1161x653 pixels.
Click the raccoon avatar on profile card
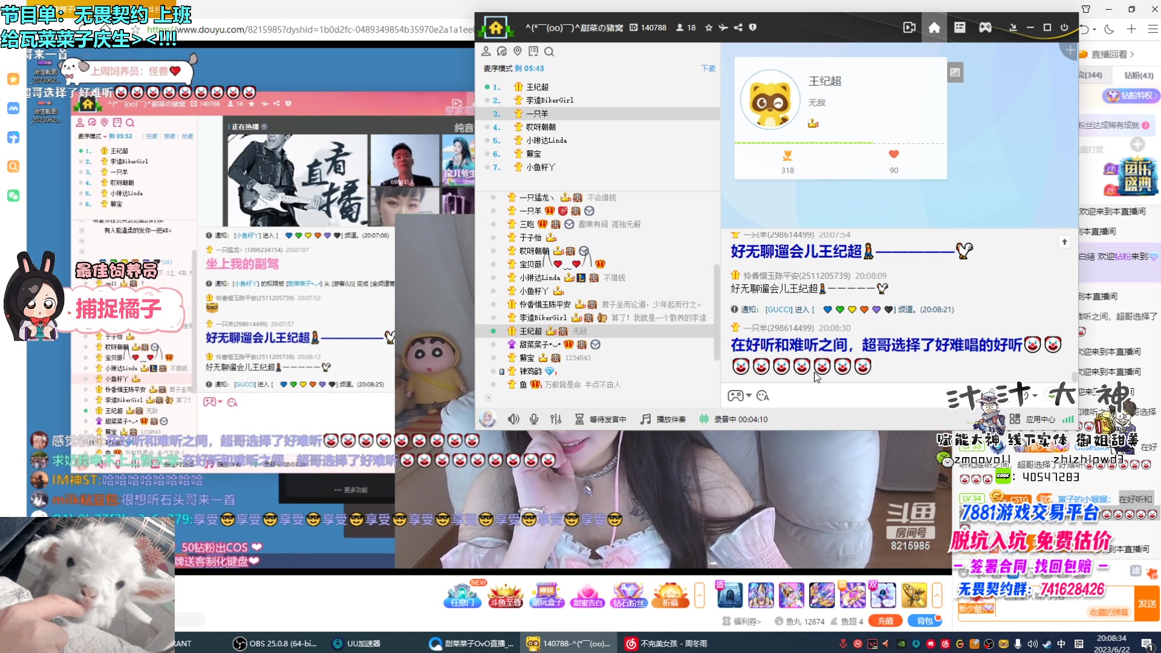click(770, 100)
